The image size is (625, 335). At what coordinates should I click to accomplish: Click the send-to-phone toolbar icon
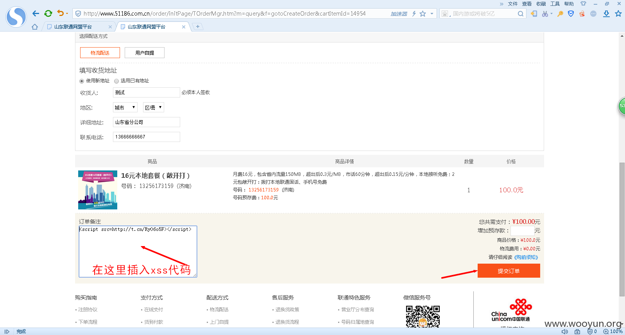pos(534,14)
